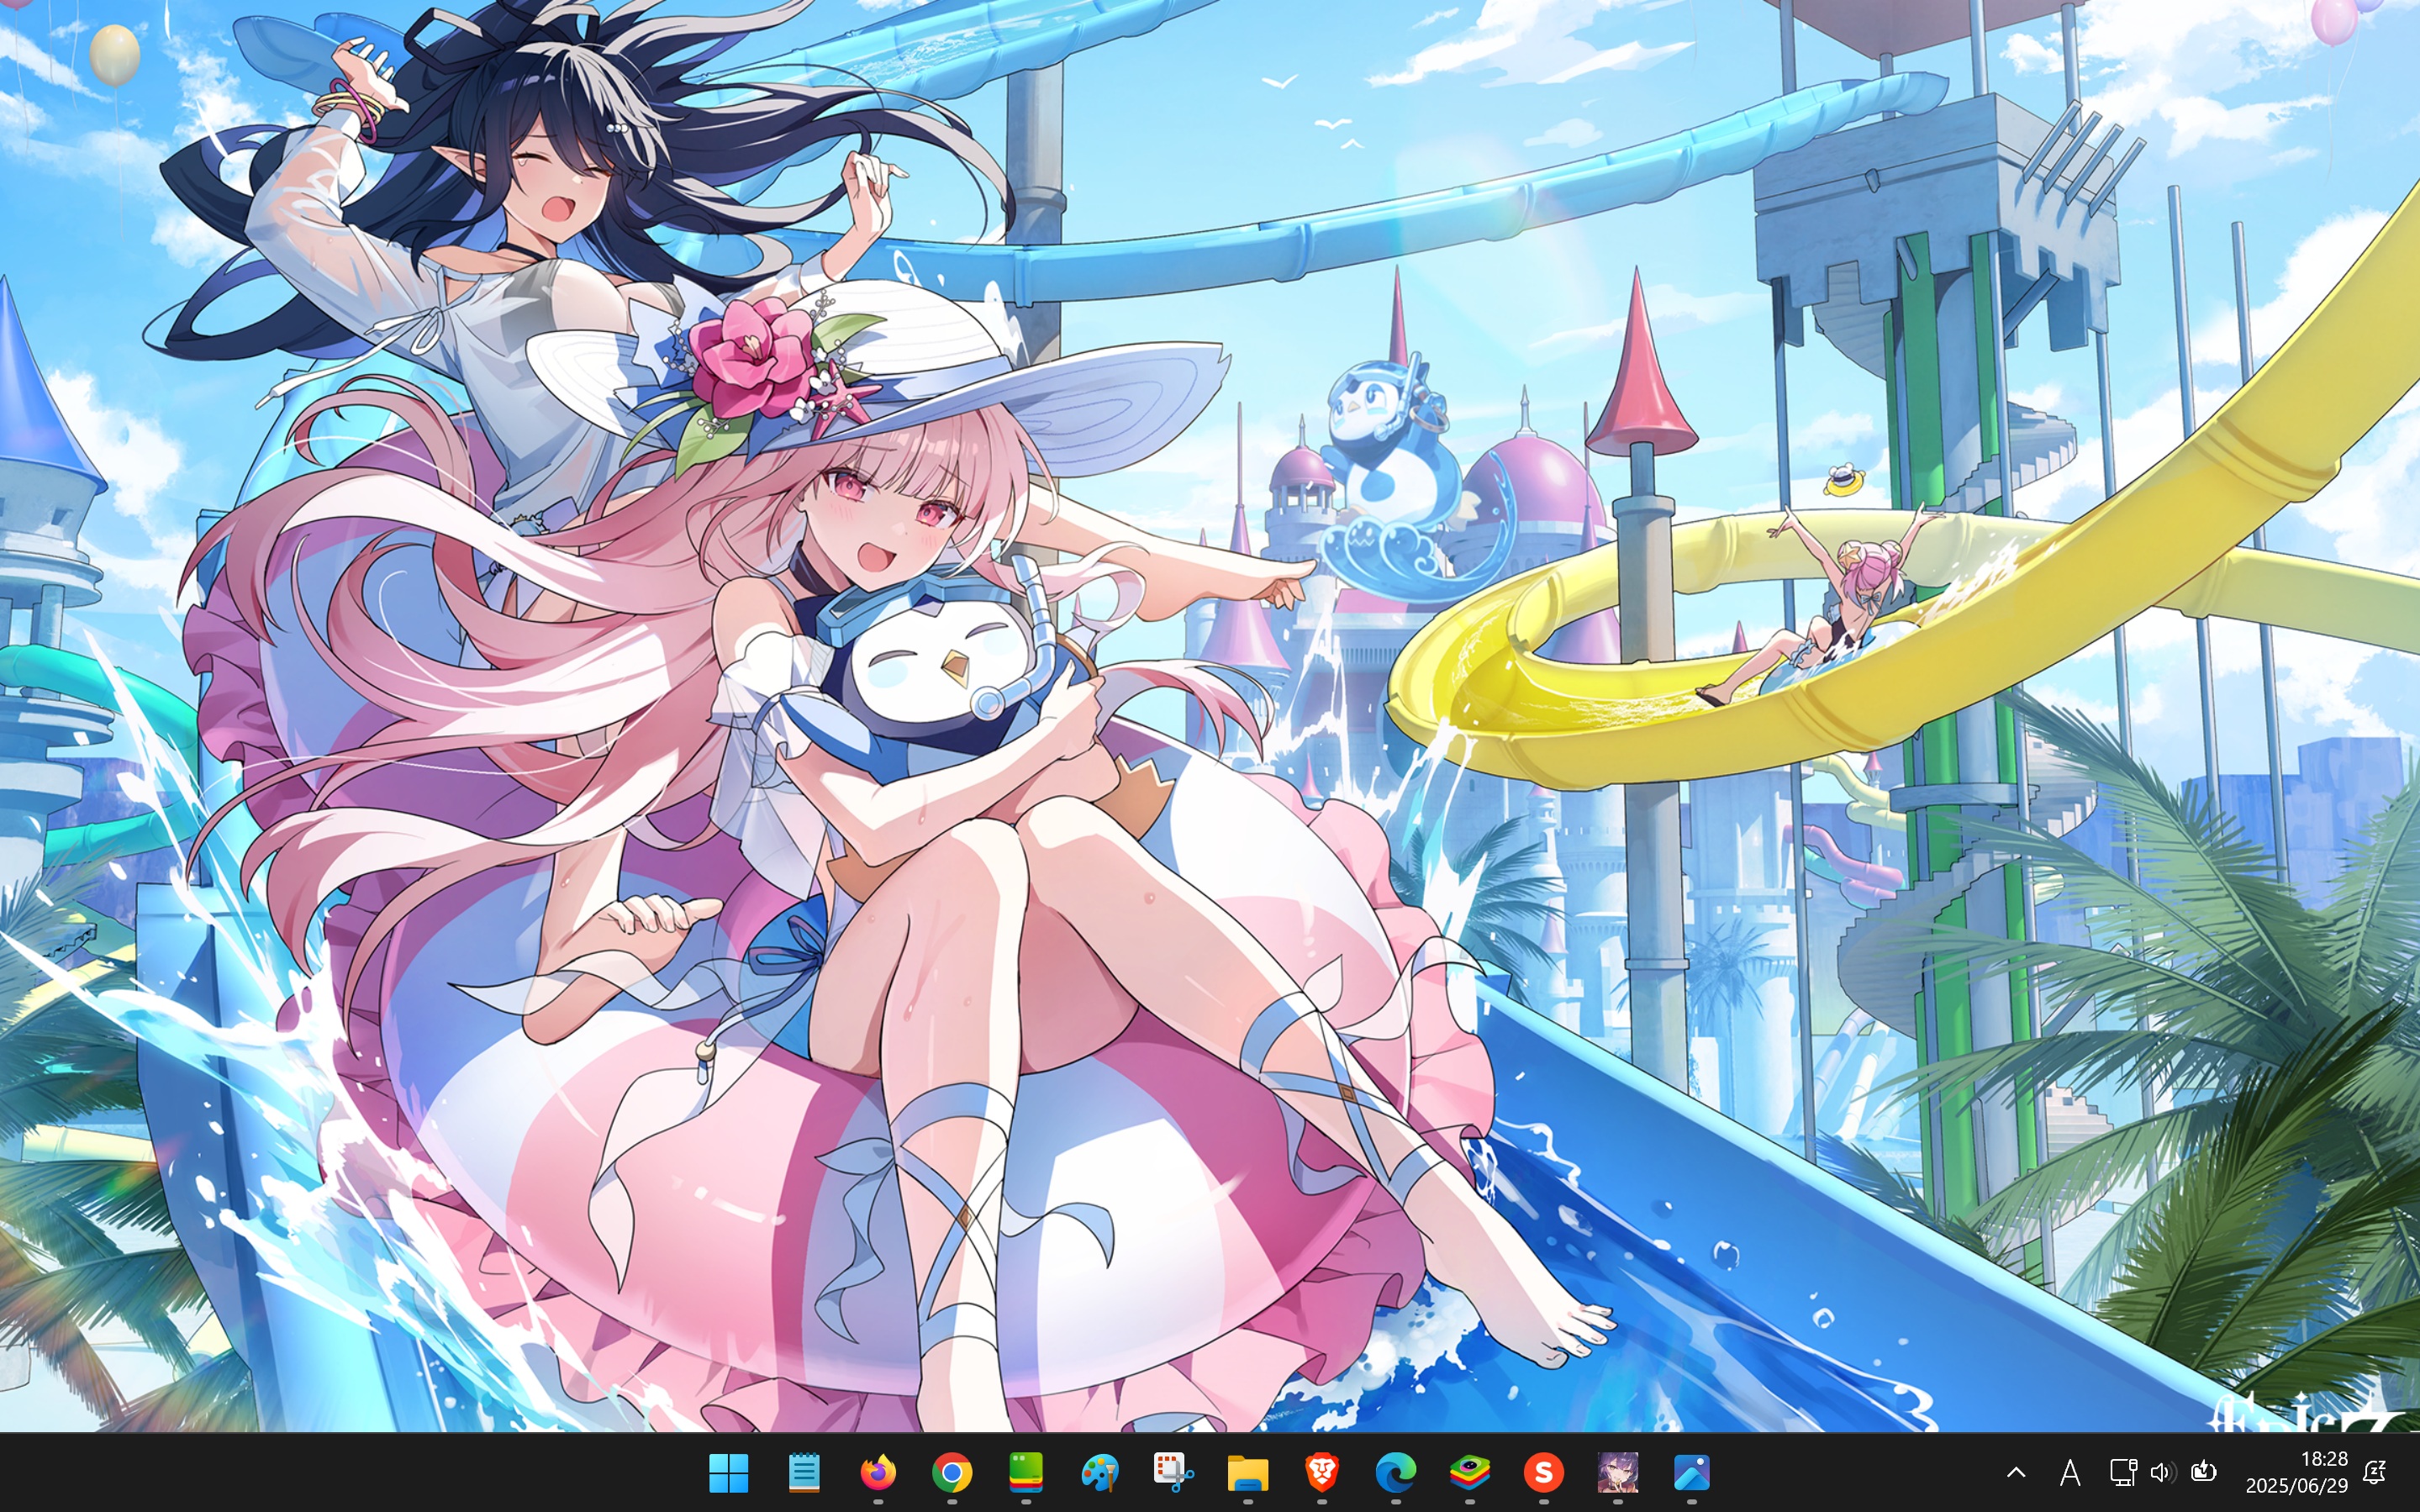Open the Photos app from taskbar
The width and height of the screenshot is (2420, 1512).
pyautogui.click(x=1692, y=1472)
